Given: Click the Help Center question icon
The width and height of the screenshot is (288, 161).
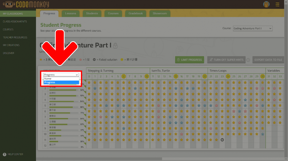Looking at the screenshot, I should tap(5, 154).
